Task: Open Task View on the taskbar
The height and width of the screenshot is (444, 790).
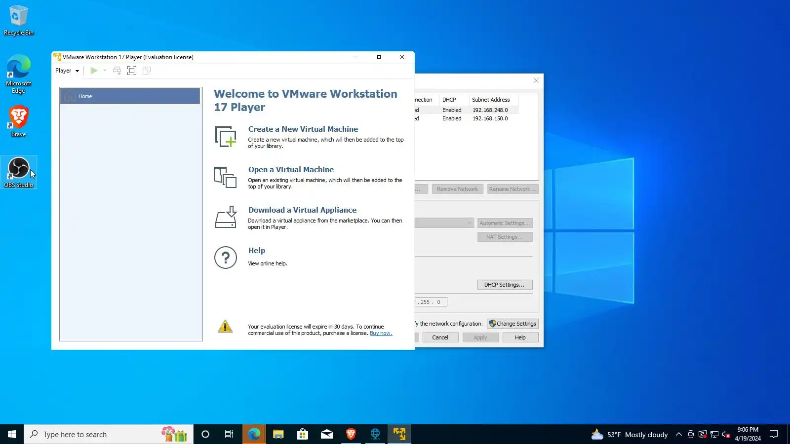Action: 229,434
